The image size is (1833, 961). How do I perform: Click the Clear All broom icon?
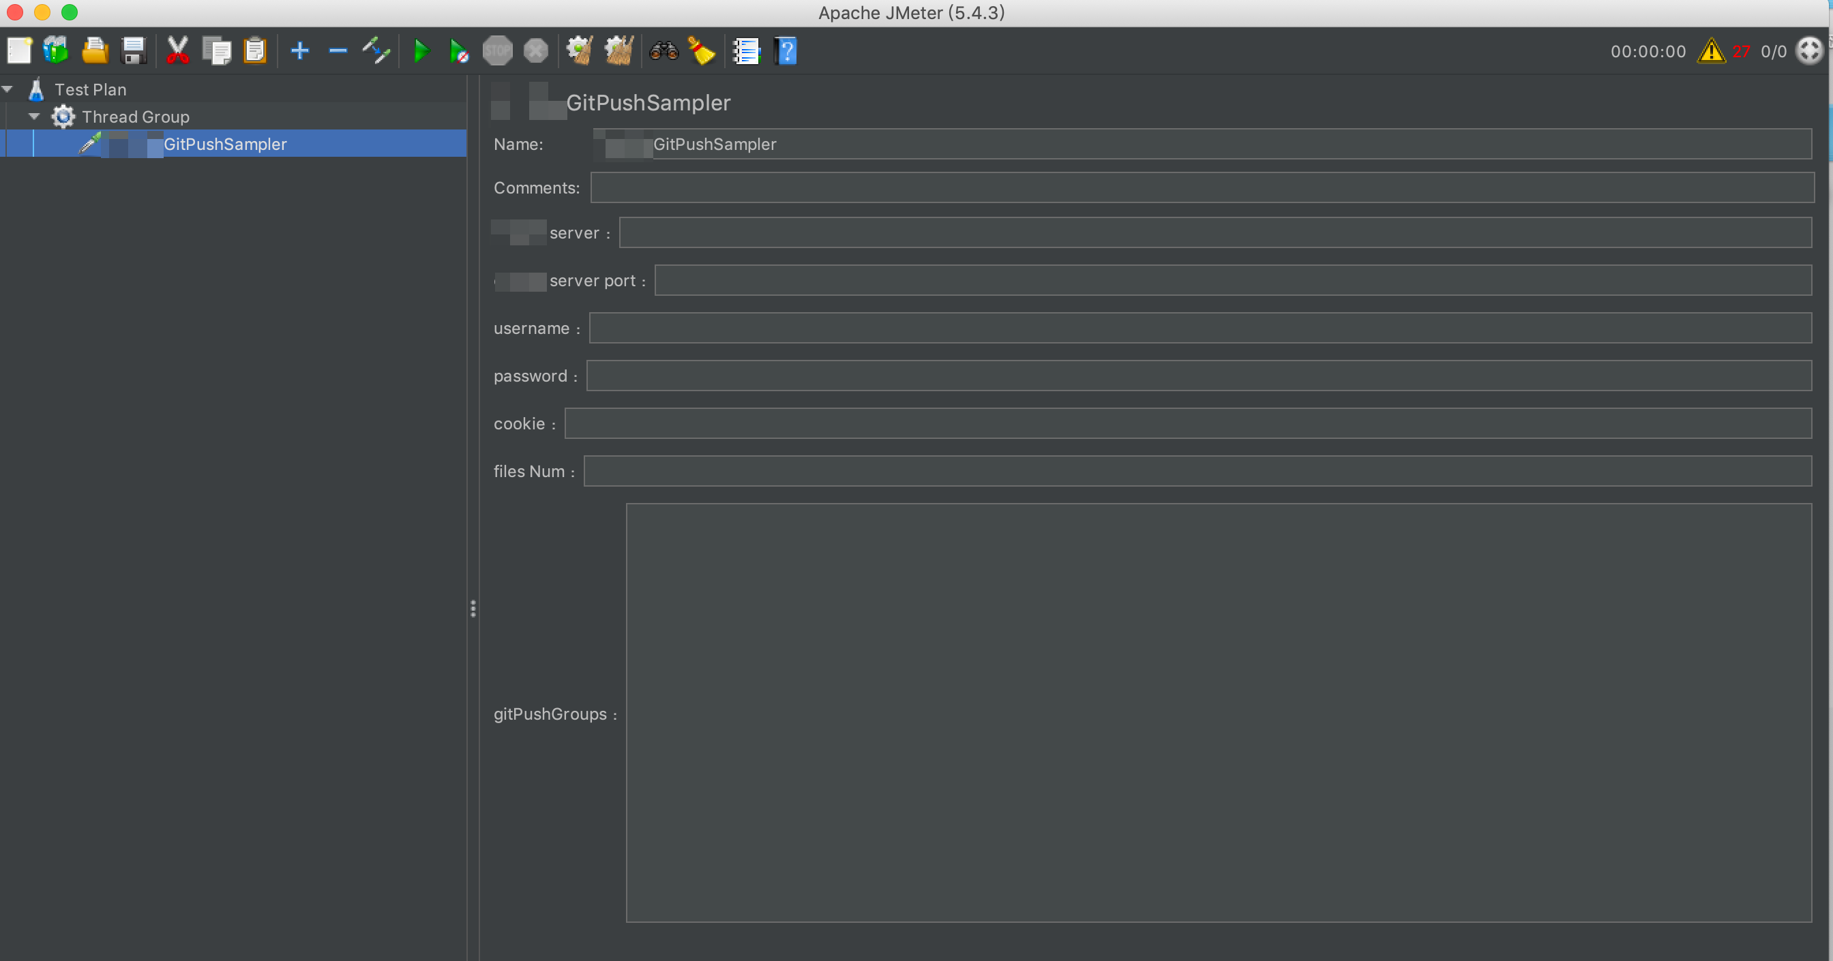(619, 51)
